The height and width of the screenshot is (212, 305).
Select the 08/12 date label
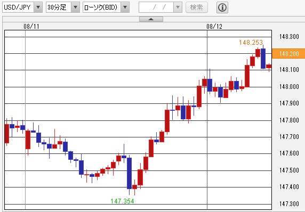coord(214,26)
